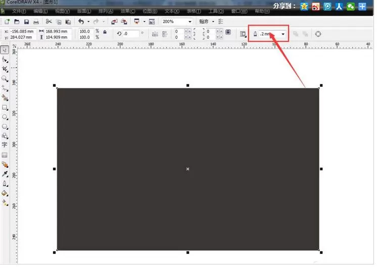This screenshot has height=268, width=377.
Task: Save the document with floppy icon
Action: click(x=26, y=22)
